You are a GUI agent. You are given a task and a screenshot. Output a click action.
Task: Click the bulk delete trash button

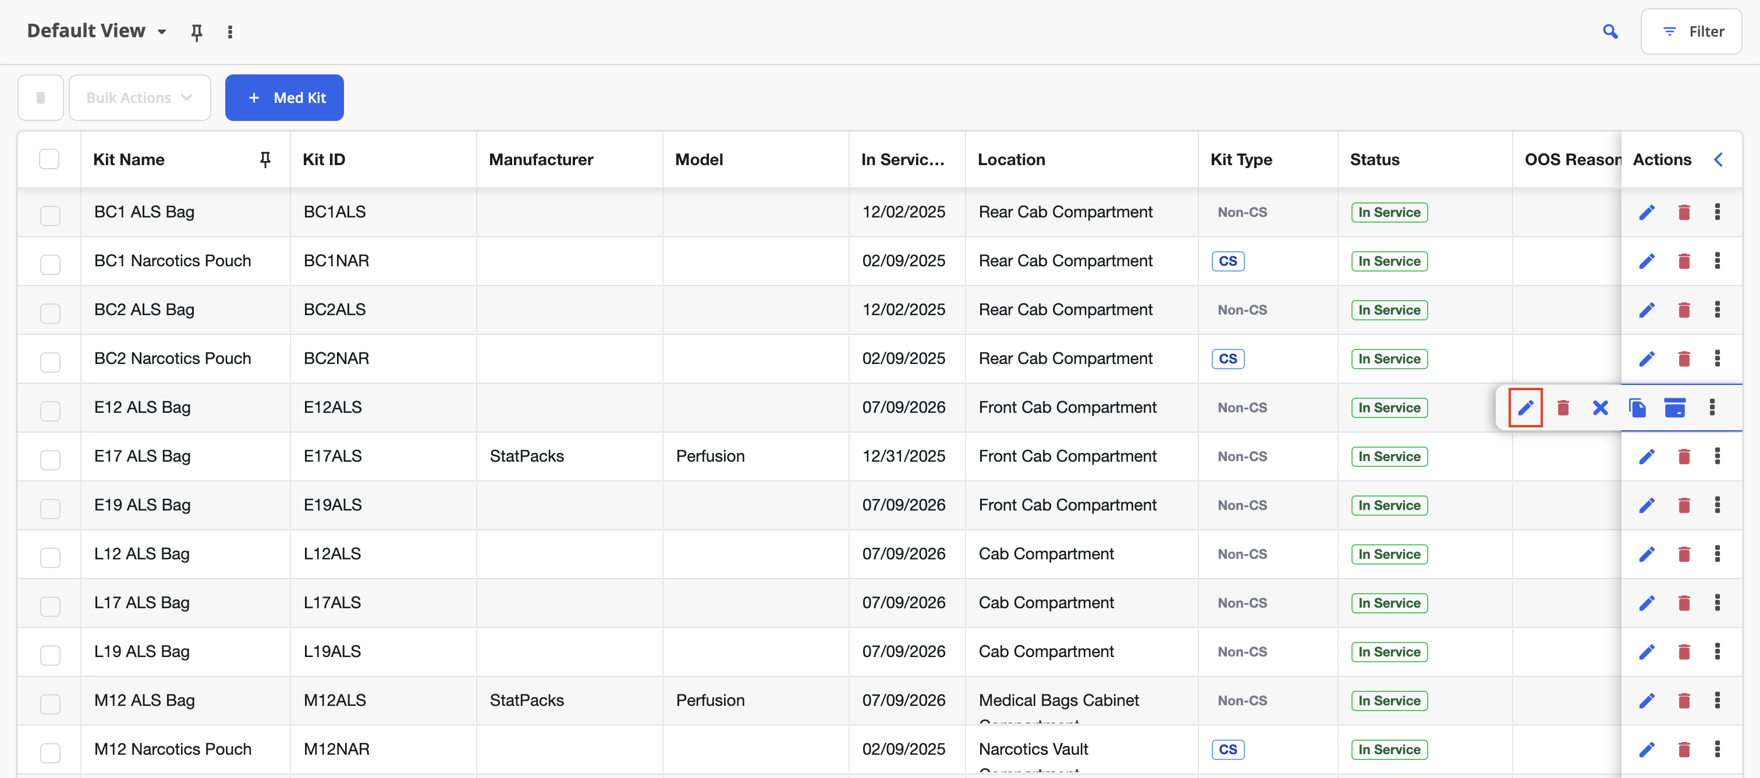(x=40, y=98)
